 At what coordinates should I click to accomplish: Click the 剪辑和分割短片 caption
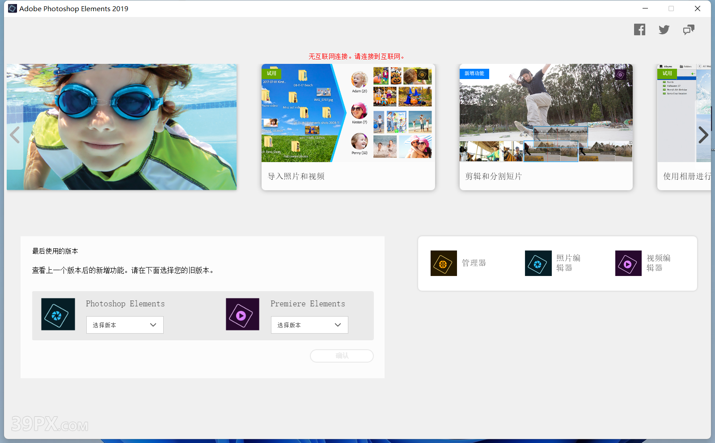pos(494,176)
